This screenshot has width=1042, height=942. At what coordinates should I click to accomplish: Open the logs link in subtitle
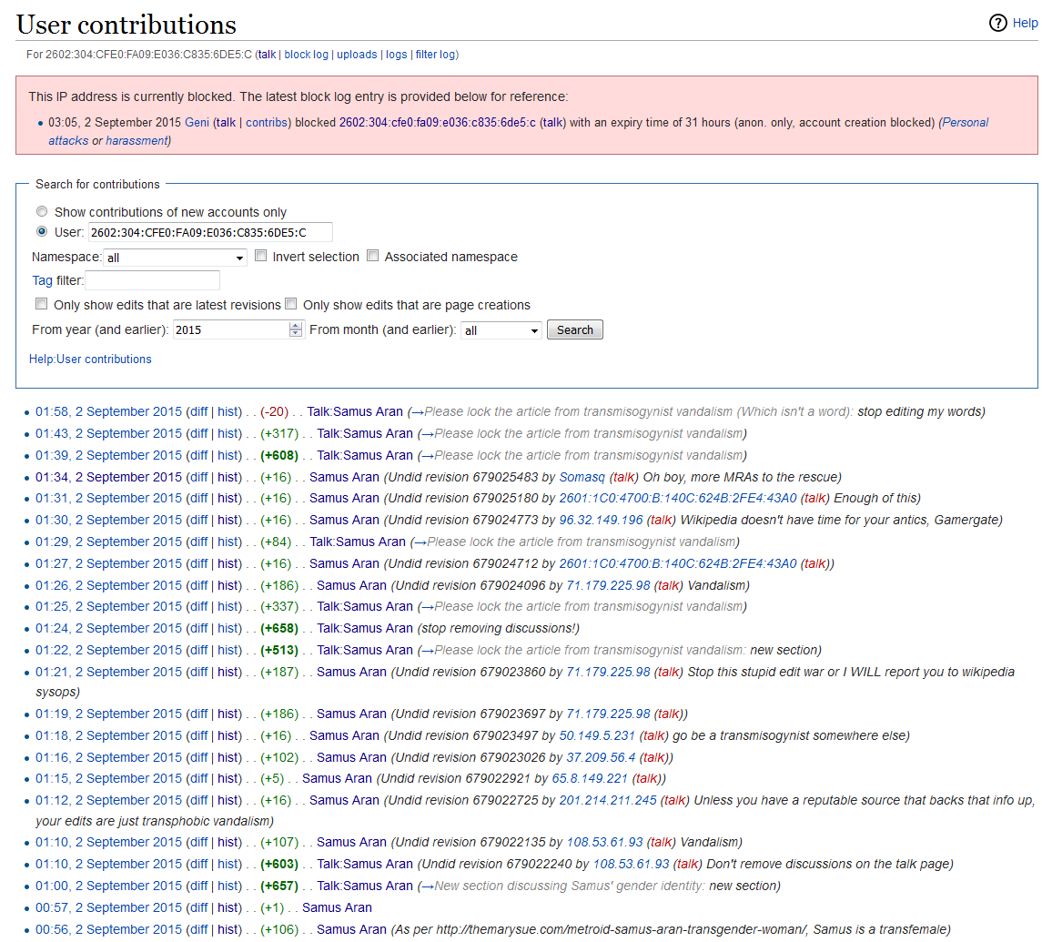click(397, 55)
